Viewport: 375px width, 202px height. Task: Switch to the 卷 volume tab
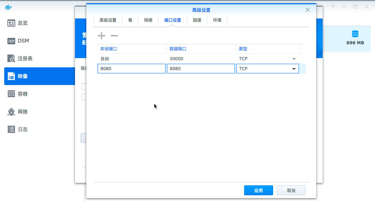pyautogui.click(x=130, y=20)
